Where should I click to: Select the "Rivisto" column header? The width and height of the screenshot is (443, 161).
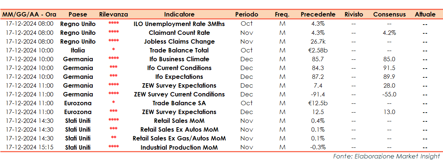[354, 14]
